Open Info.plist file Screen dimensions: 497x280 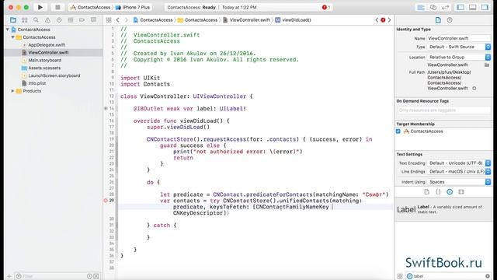(x=37, y=83)
